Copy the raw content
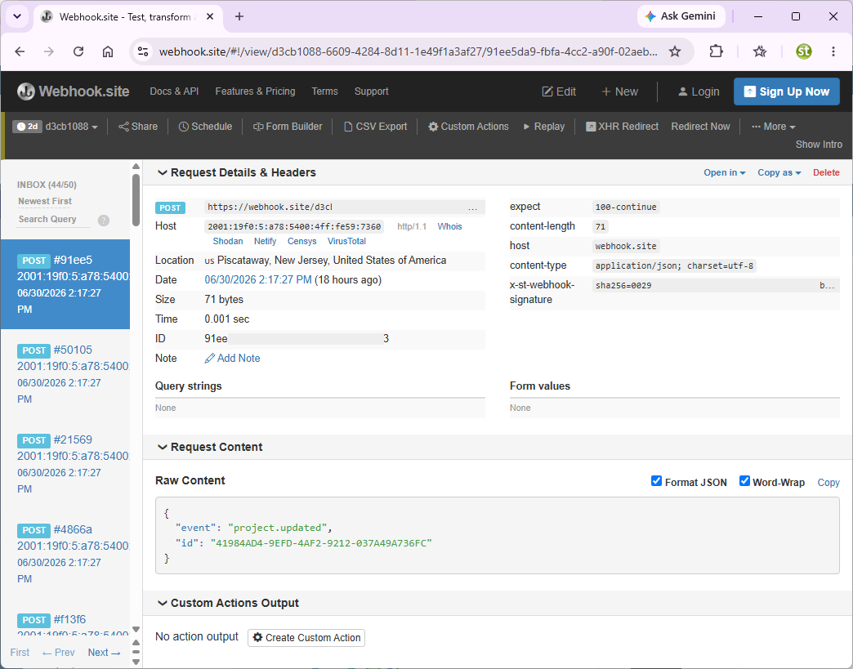The width and height of the screenshot is (853, 669). 828,483
